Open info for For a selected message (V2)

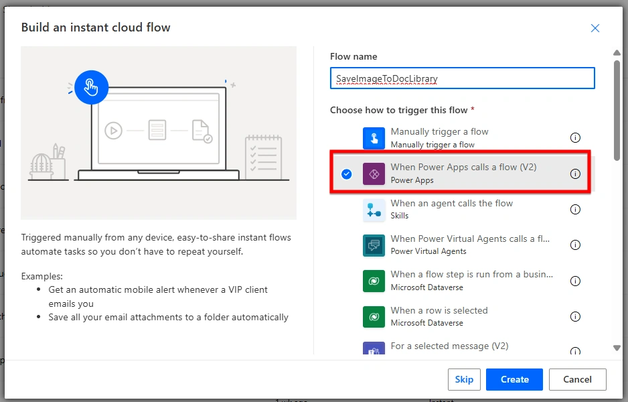click(575, 350)
